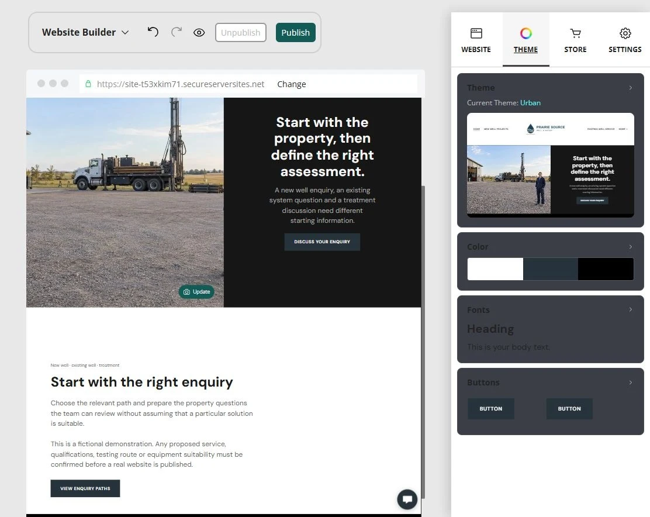Click the second BUTTON style sample
Screen dimensions: 650x517
click(x=569, y=409)
